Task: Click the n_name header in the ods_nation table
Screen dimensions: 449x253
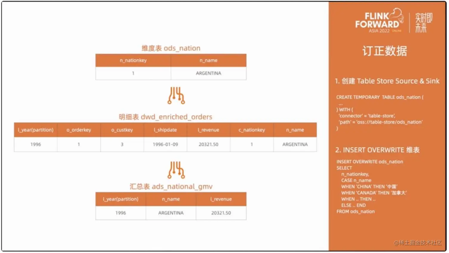Action: [x=208, y=60]
